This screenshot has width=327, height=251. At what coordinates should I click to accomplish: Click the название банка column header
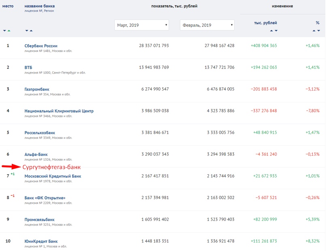point(40,6)
